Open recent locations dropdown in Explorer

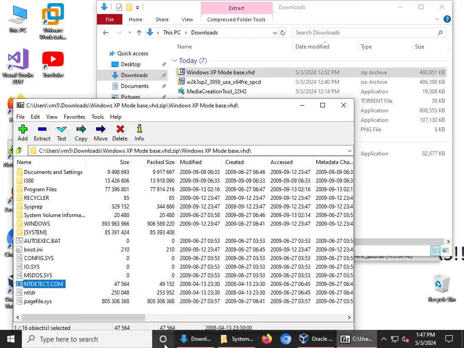coord(130,33)
